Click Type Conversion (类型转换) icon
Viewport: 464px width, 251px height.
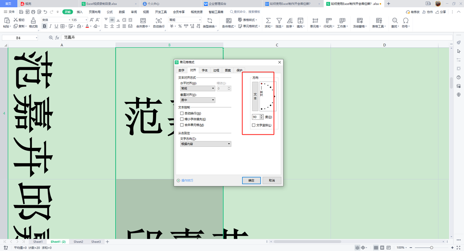tap(210, 20)
